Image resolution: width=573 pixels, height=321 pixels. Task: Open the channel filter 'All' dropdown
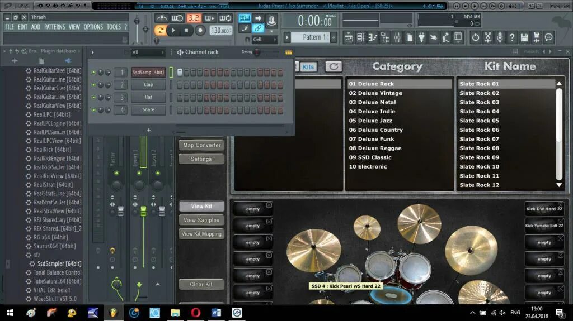point(148,52)
